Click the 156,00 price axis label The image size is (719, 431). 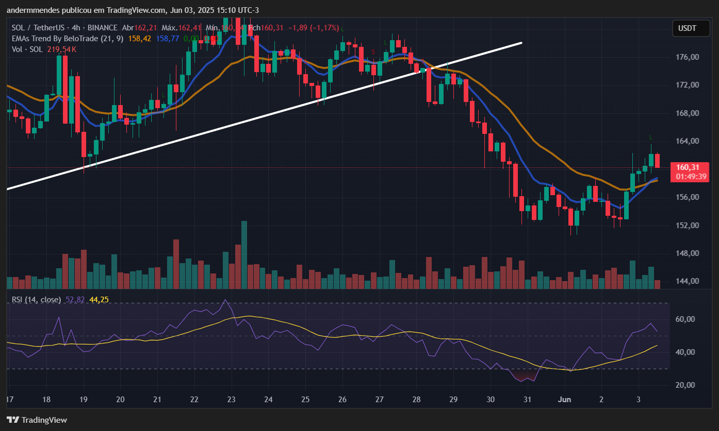[687, 197]
